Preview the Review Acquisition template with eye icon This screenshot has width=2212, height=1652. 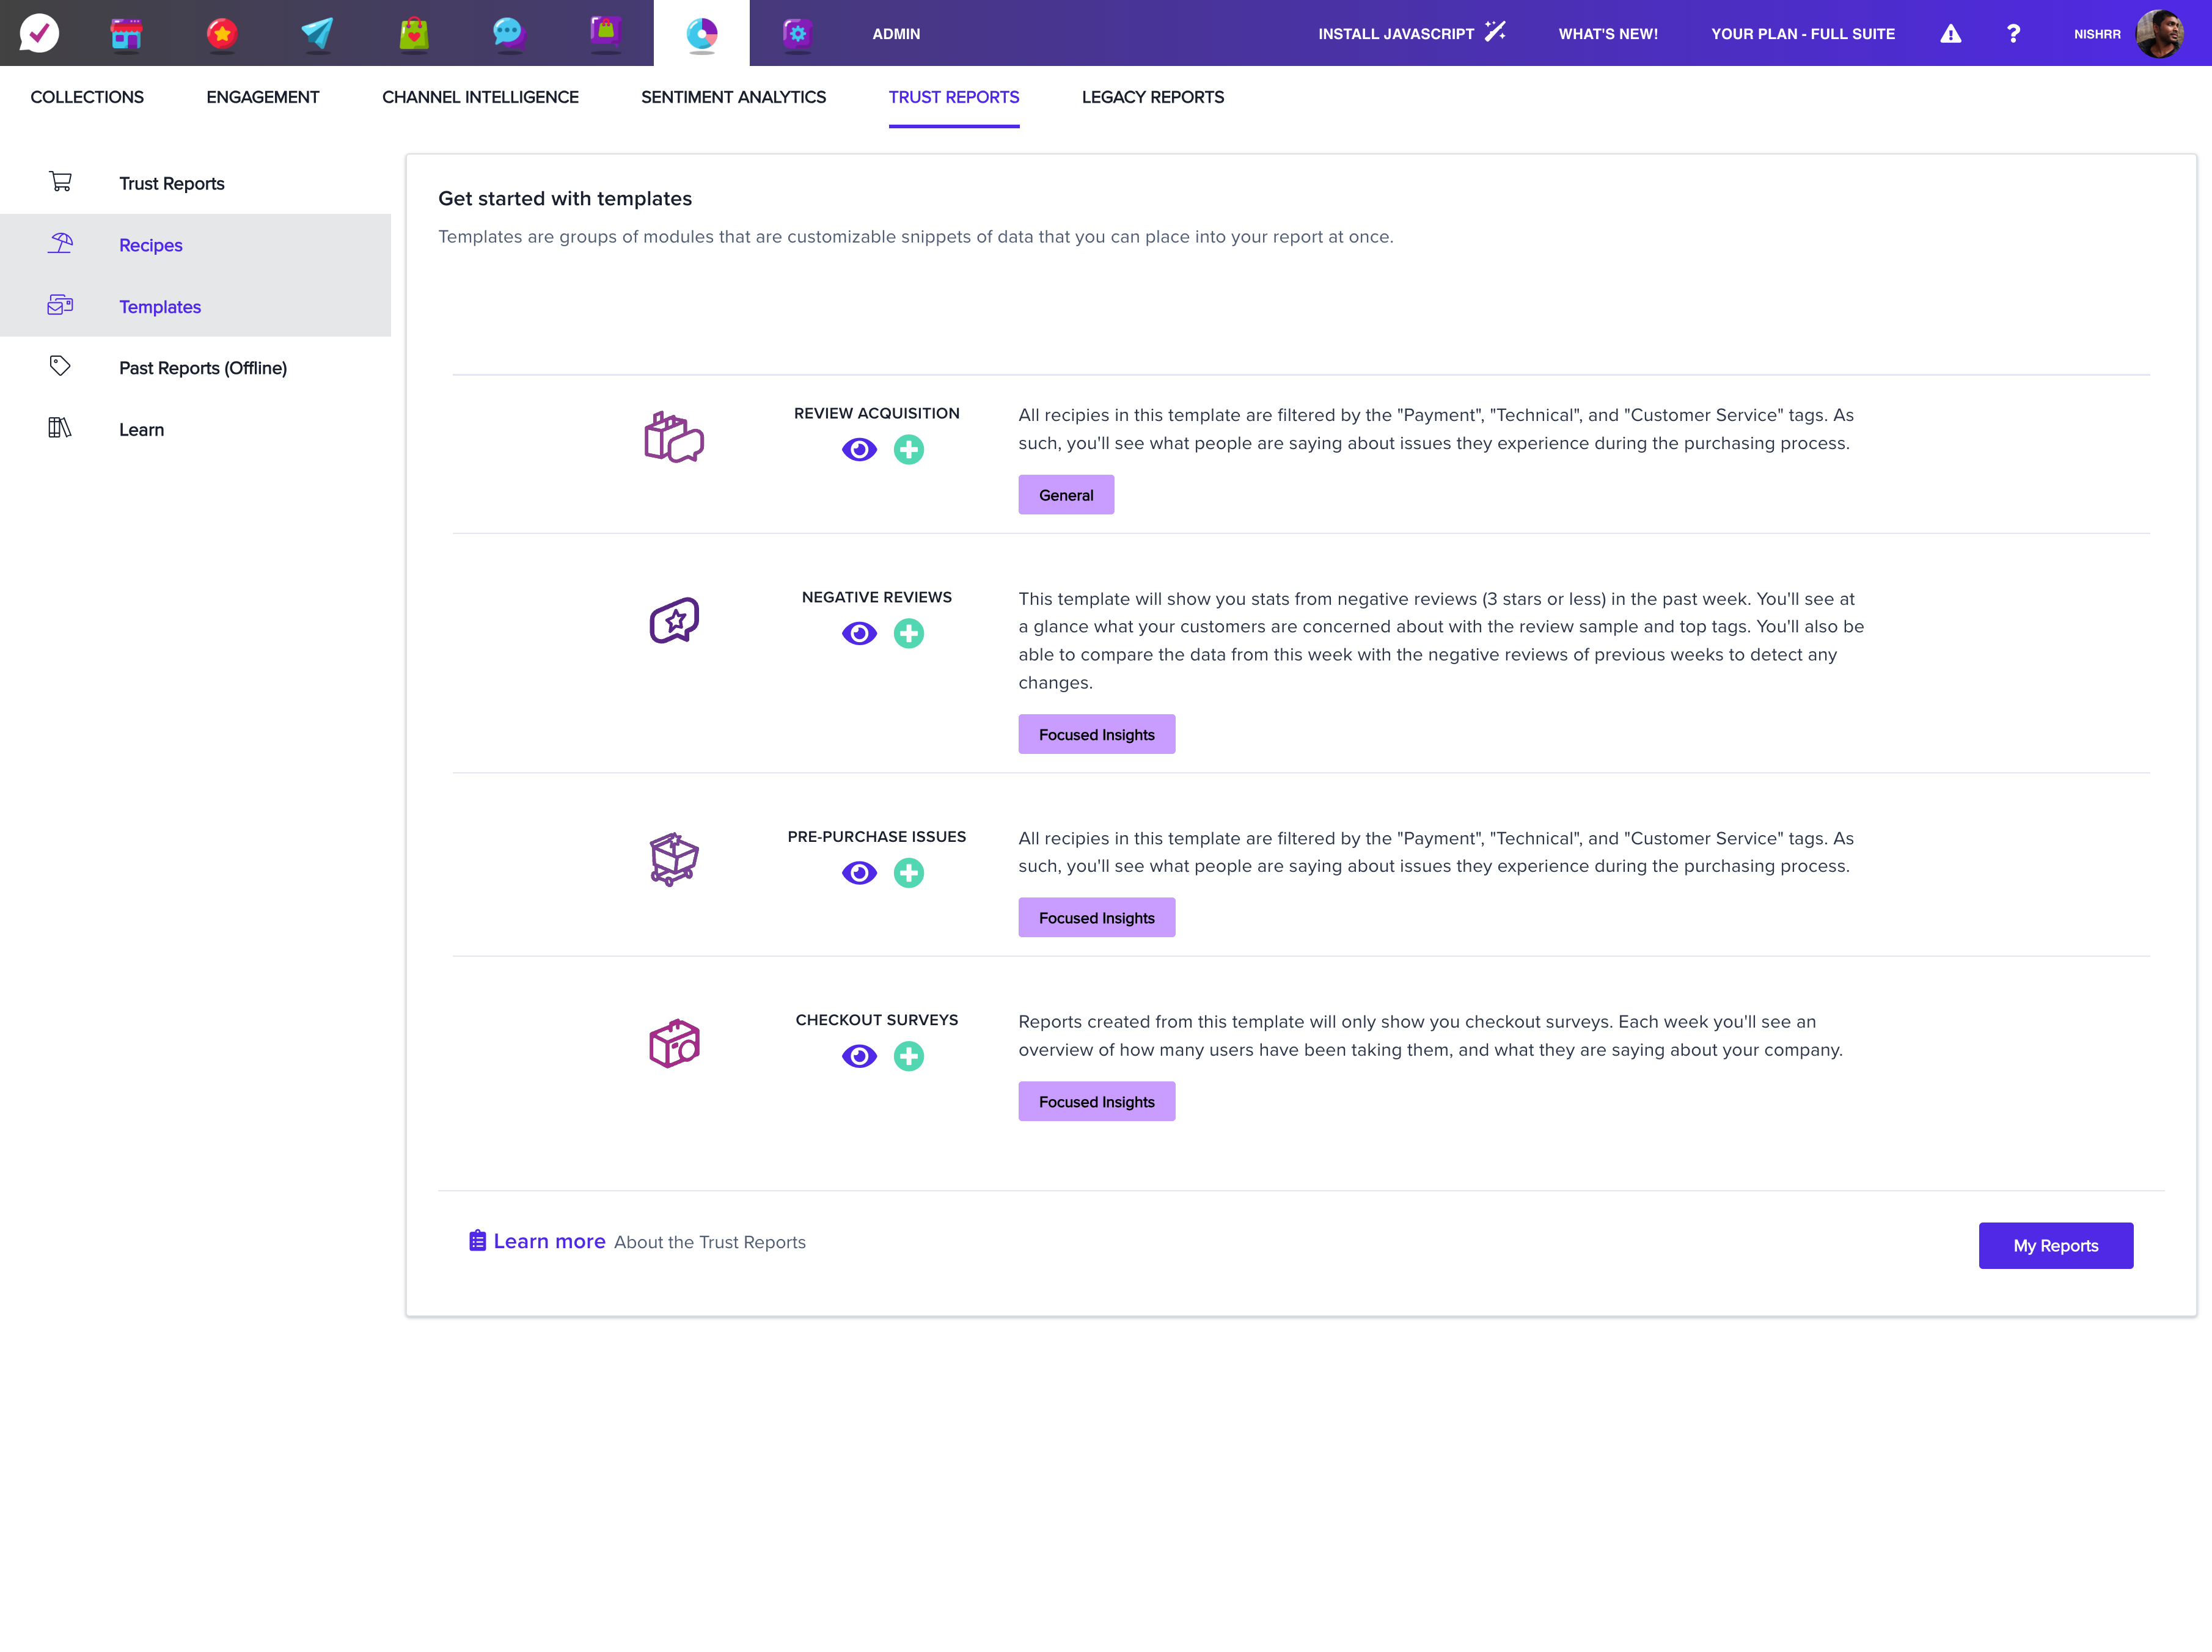point(859,450)
